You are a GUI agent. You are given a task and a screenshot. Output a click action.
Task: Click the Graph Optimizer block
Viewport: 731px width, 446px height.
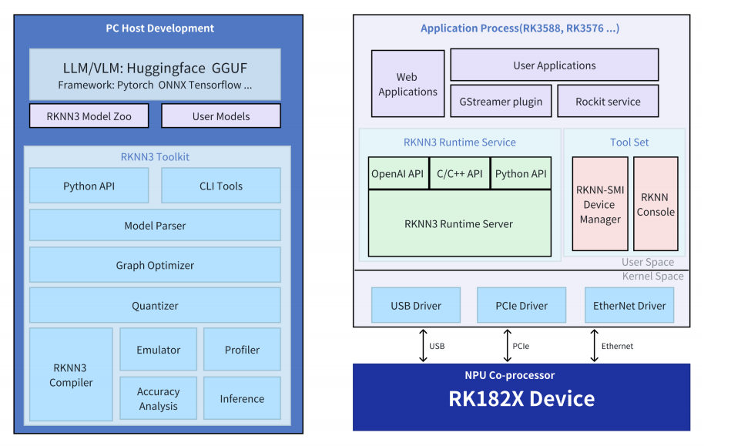155,265
